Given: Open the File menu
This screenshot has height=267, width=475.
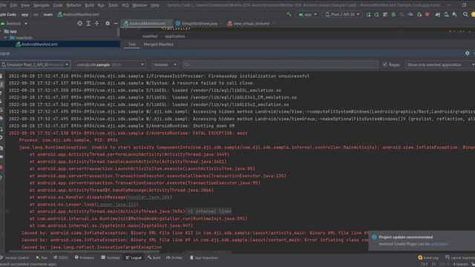Looking at the screenshot, I should (x=3, y=5).
